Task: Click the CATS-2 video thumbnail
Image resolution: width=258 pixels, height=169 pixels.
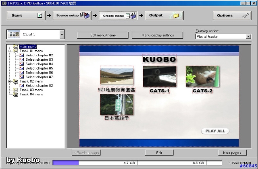Action: [x=202, y=76]
